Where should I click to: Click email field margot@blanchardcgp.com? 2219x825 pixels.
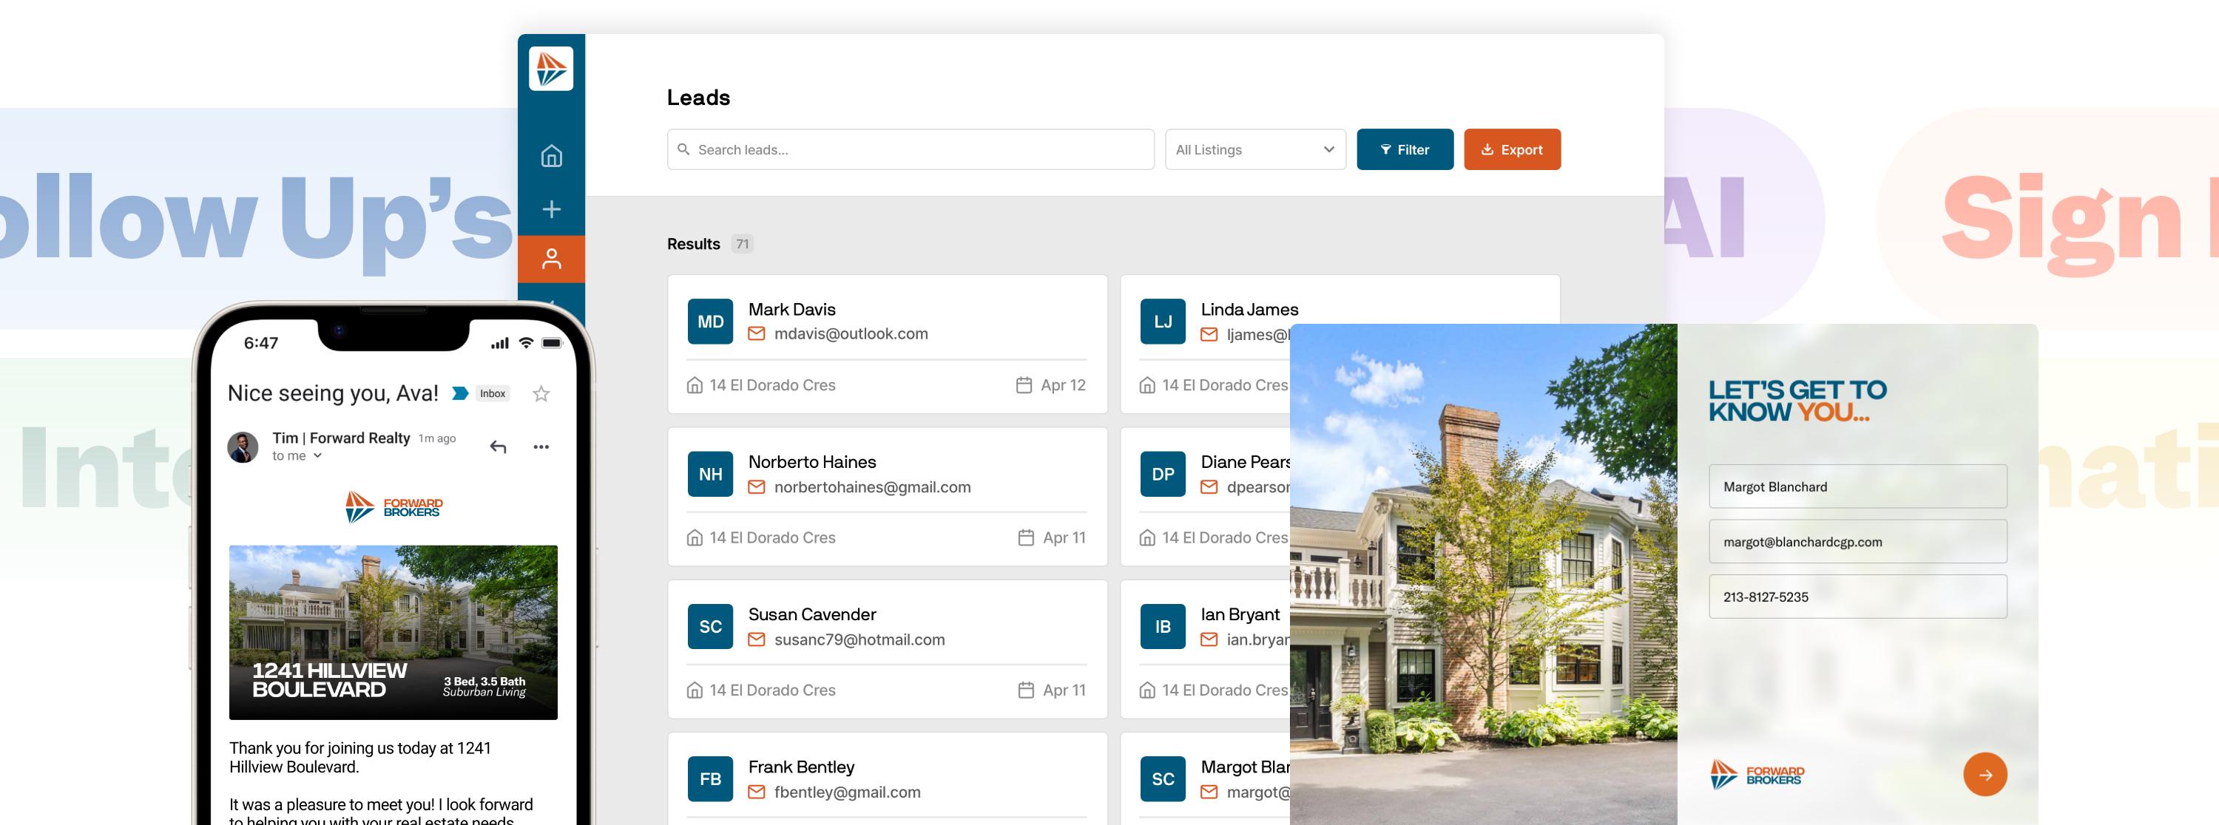1857,542
